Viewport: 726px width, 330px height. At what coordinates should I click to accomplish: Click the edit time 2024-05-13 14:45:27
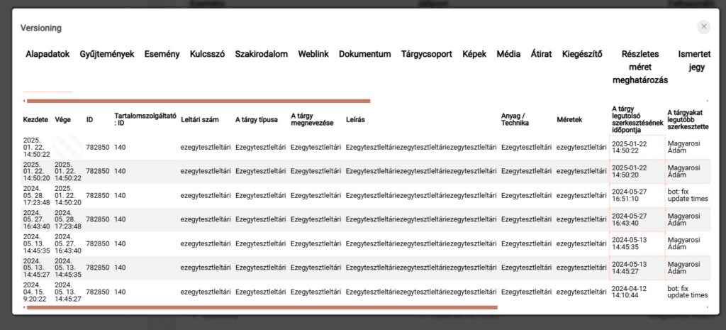click(630, 268)
